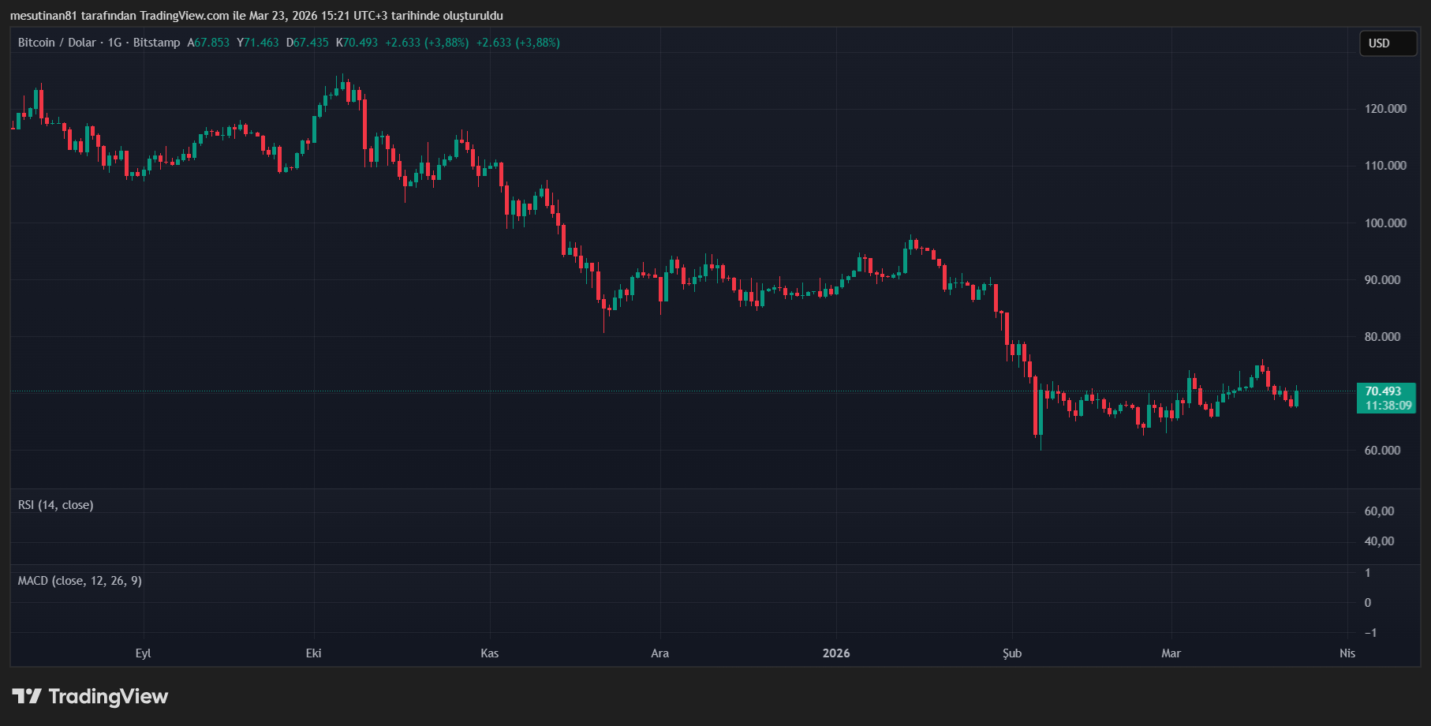Click the Mar month on time axis
This screenshot has width=1431, height=726.
1171,653
